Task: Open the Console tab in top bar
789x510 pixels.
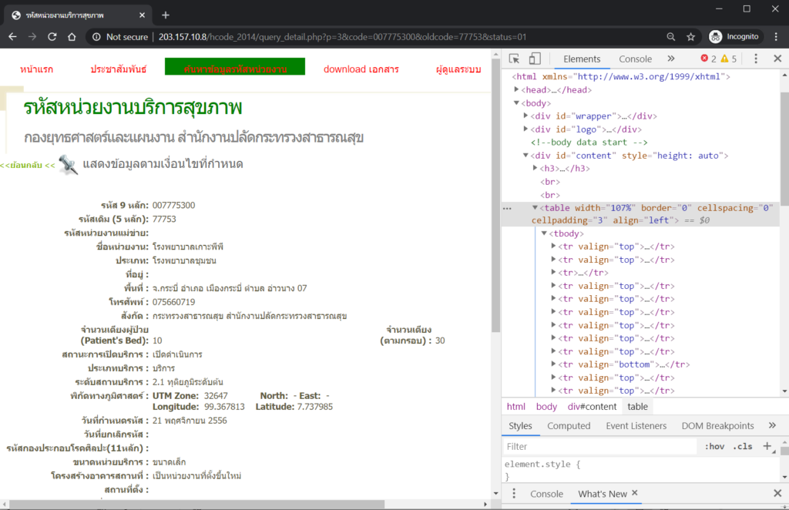Action: tap(635, 59)
